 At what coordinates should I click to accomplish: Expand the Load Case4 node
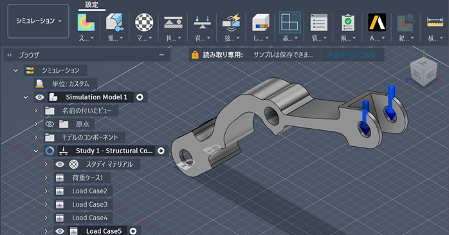coord(46,218)
